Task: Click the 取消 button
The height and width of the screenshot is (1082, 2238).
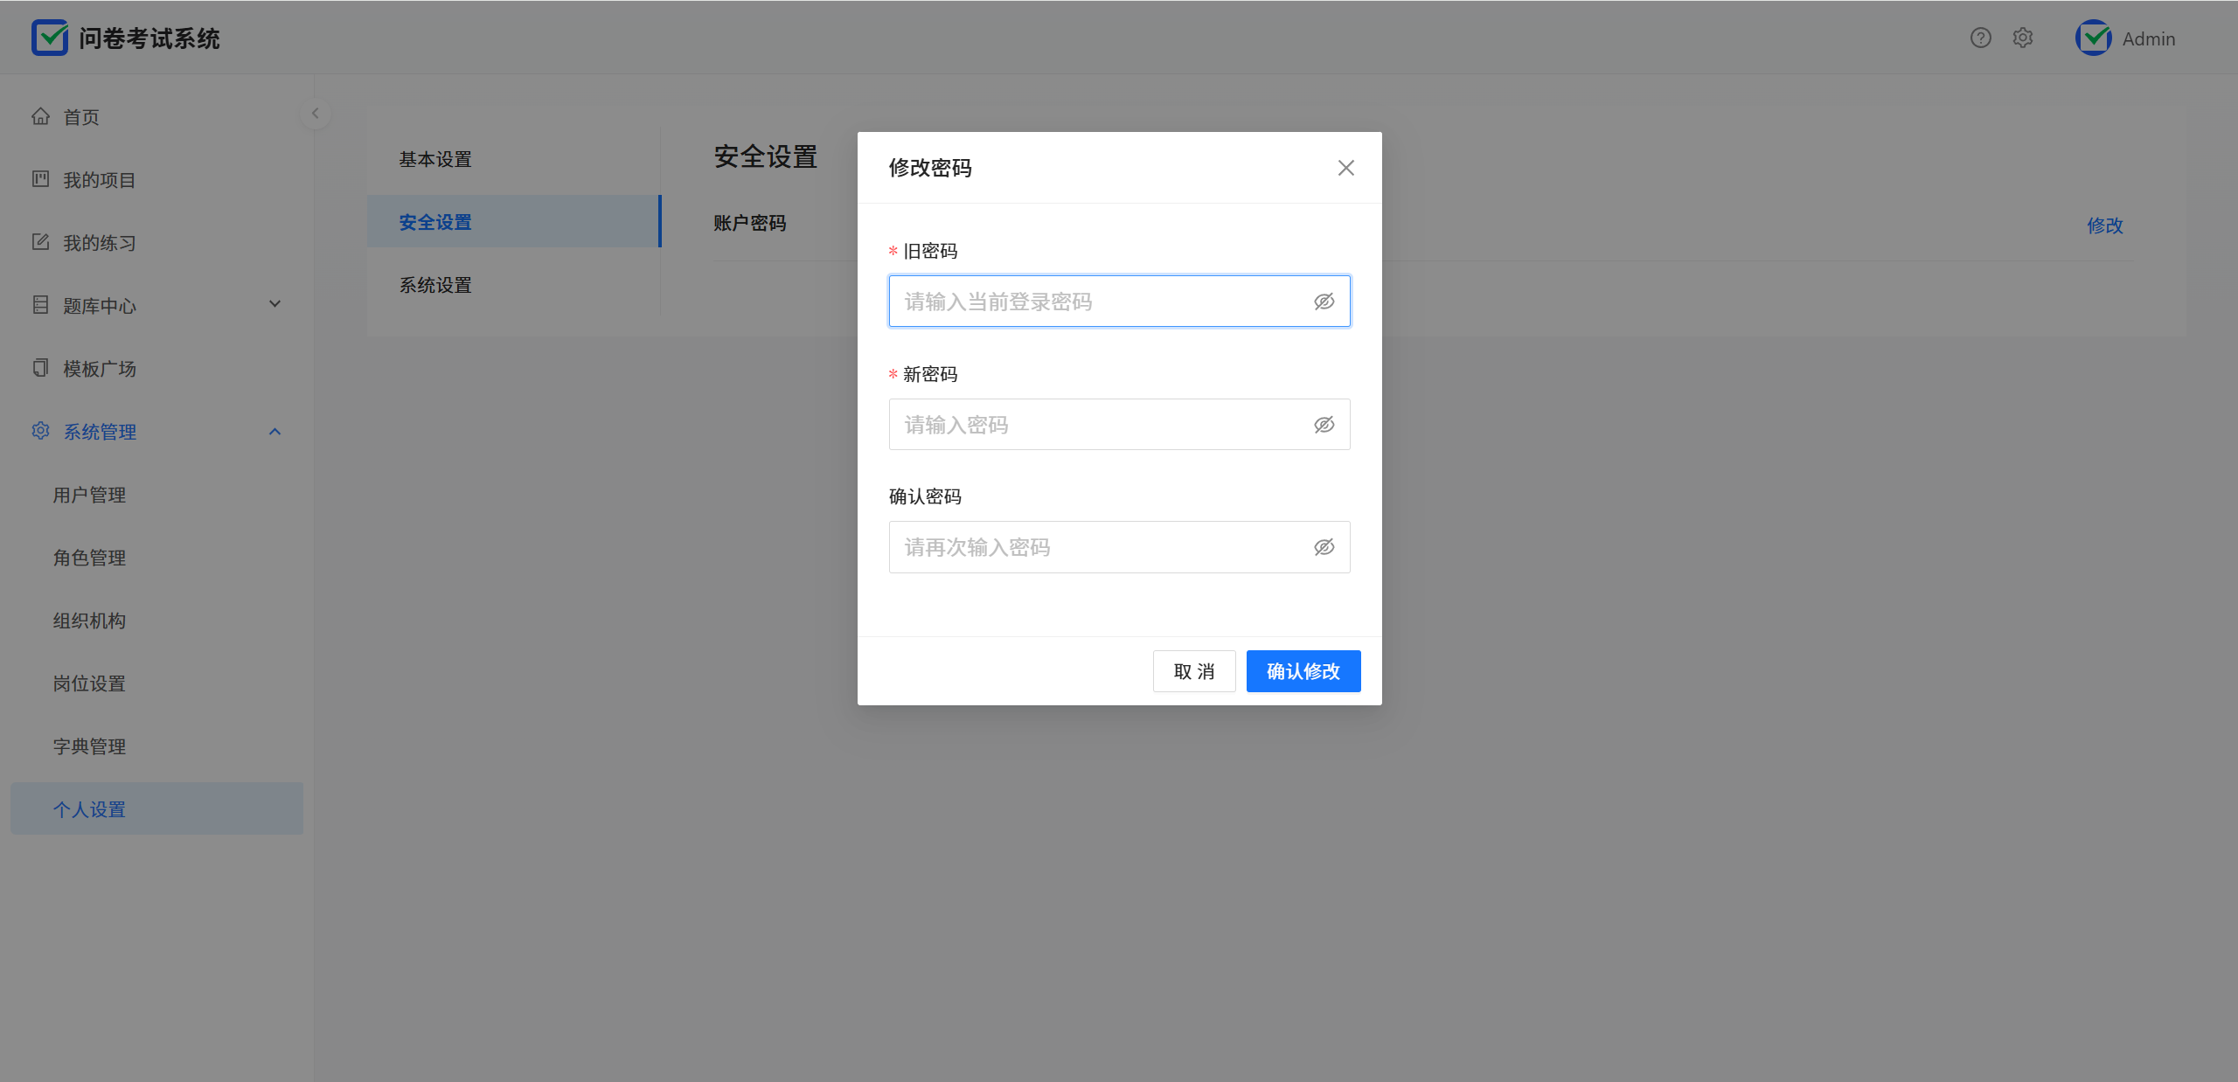Action: (1194, 671)
